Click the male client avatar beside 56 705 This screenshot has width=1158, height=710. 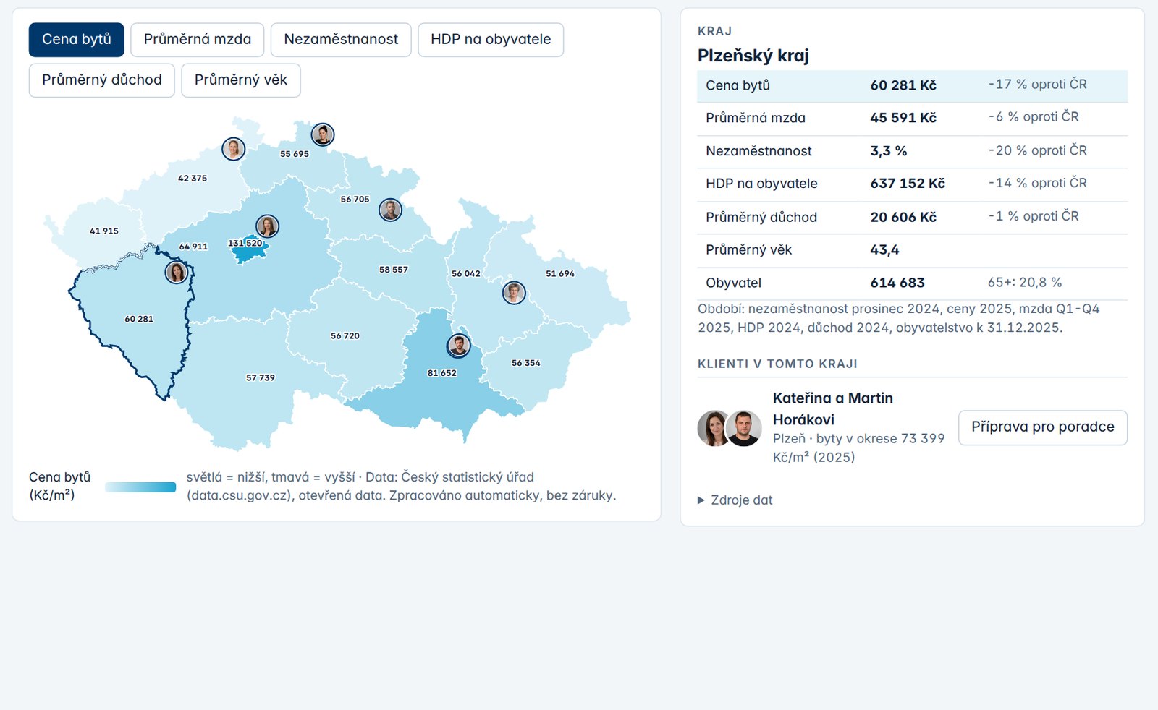click(390, 210)
